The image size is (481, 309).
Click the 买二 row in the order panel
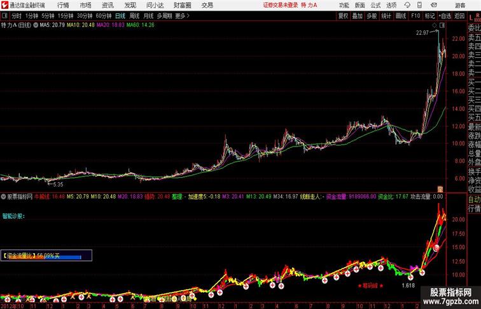(x=474, y=91)
